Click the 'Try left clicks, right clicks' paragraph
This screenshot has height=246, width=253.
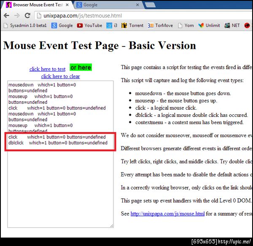(x=186, y=162)
